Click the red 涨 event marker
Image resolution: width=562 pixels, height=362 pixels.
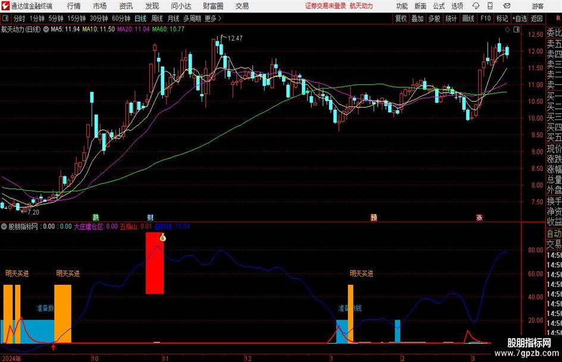pyautogui.click(x=479, y=217)
